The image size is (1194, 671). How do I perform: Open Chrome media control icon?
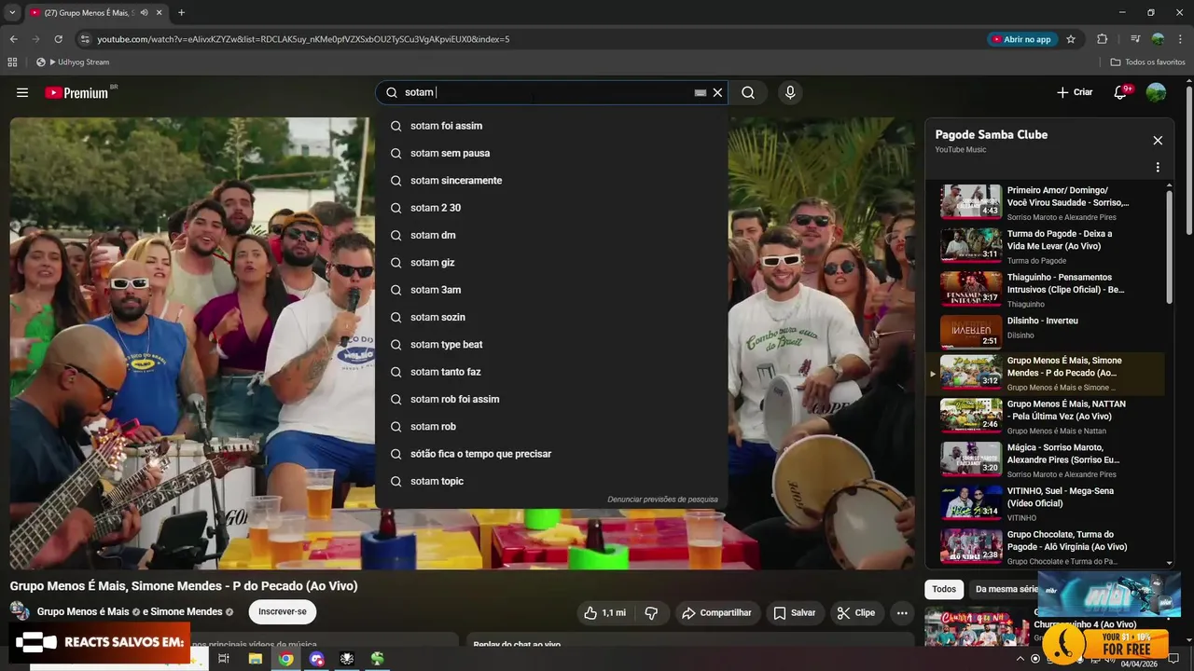point(1135,39)
